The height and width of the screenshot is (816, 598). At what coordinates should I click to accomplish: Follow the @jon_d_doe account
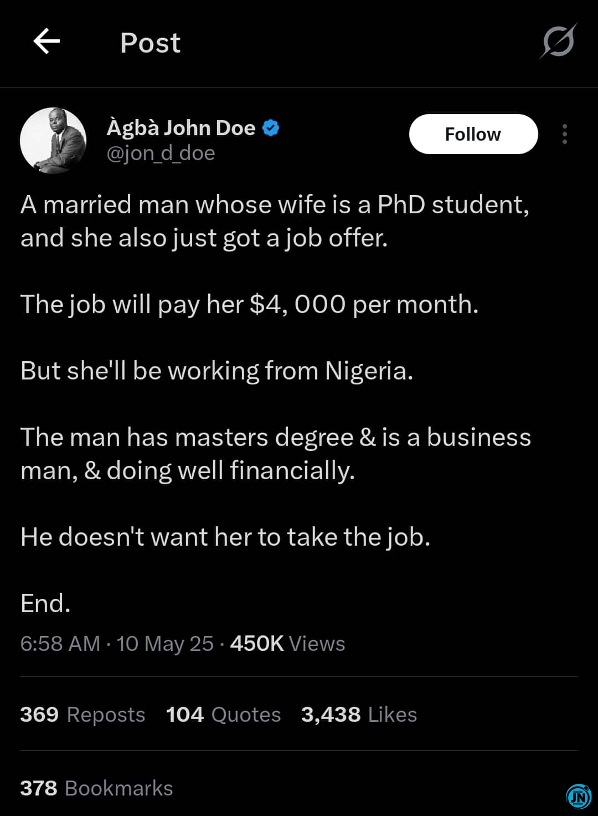(473, 134)
